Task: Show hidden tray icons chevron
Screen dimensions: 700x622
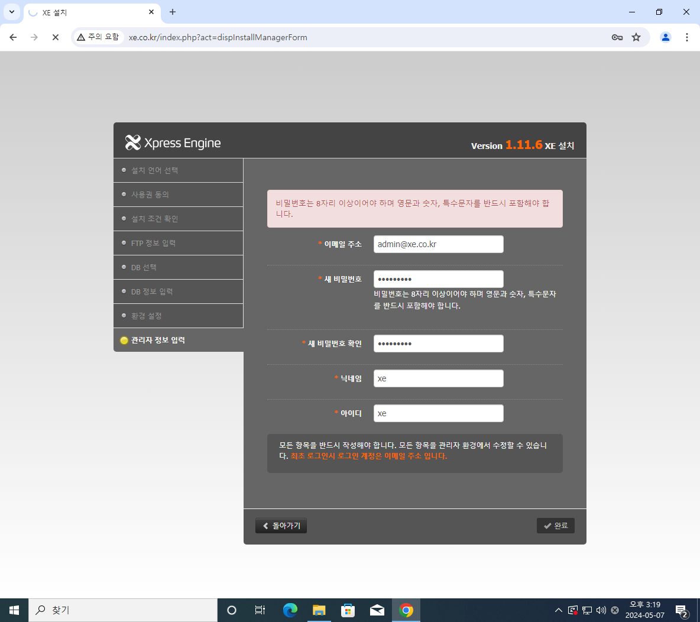Action: pos(558,610)
